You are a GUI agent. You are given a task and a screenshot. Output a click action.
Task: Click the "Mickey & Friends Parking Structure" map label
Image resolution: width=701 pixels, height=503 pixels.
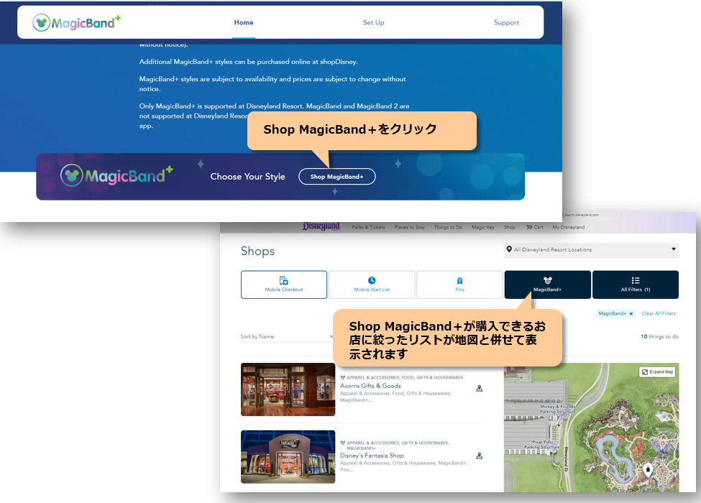click(557, 409)
